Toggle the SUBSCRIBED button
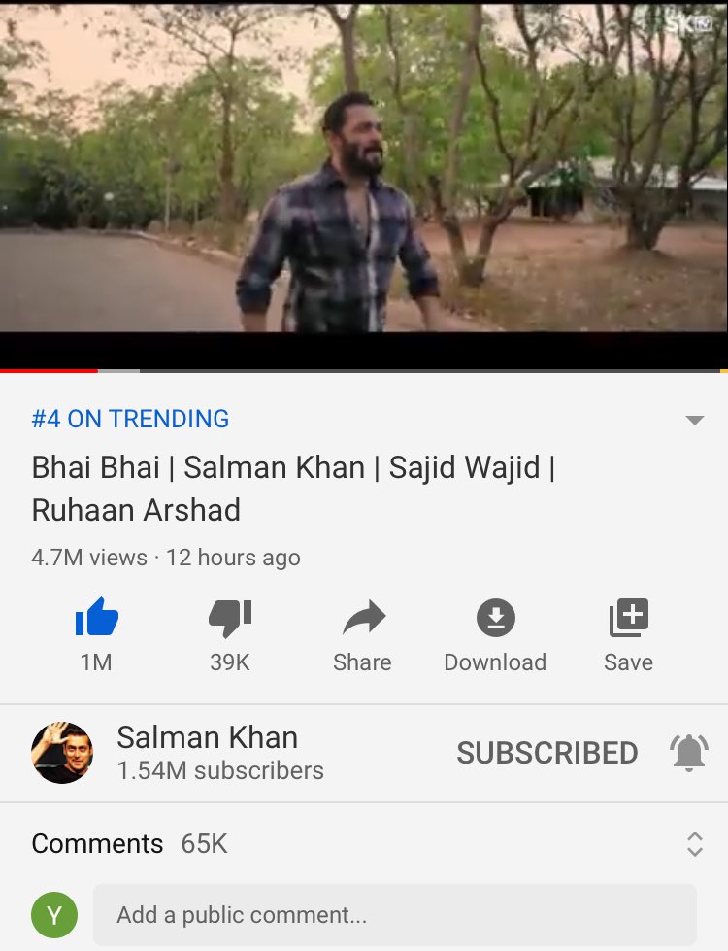Screen dimensions: 728x951 (x=547, y=753)
